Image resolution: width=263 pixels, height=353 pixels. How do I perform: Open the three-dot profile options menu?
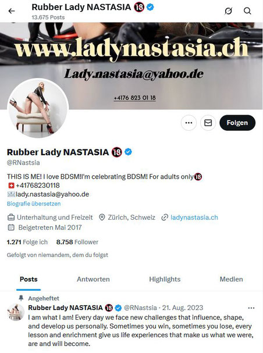[x=189, y=123]
